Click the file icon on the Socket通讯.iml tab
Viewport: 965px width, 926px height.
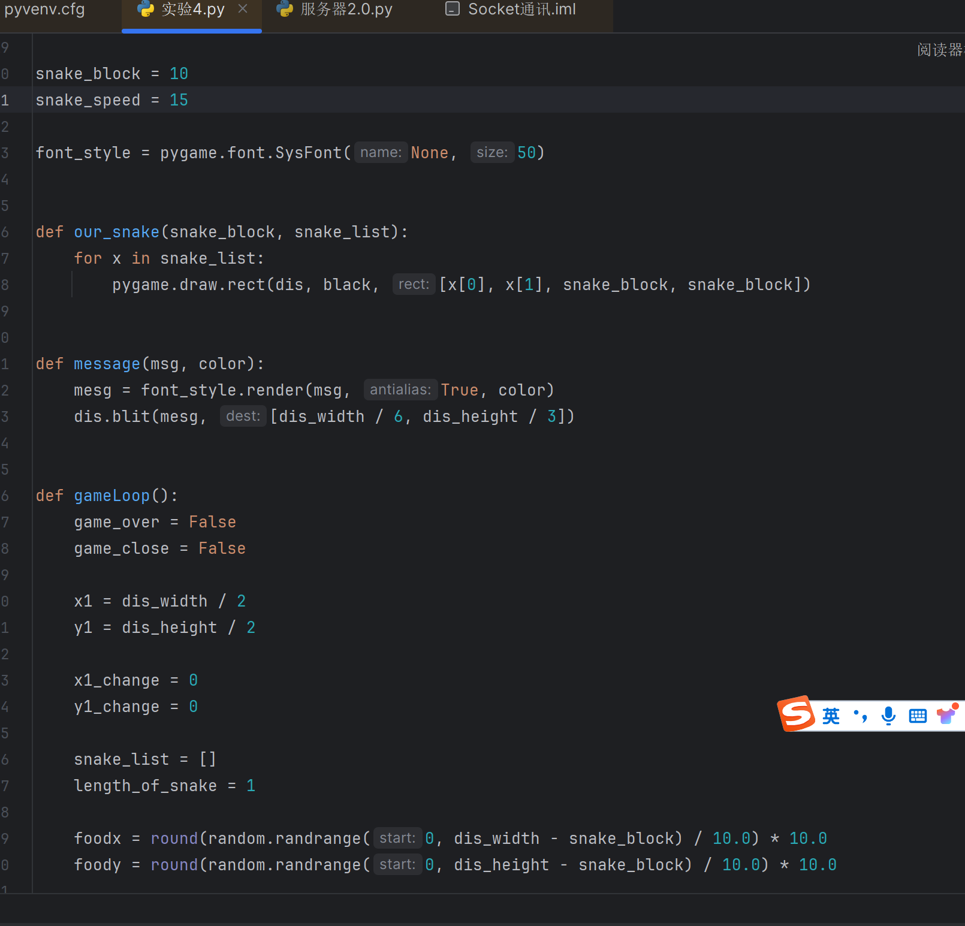pyautogui.click(x=453, y=9)
